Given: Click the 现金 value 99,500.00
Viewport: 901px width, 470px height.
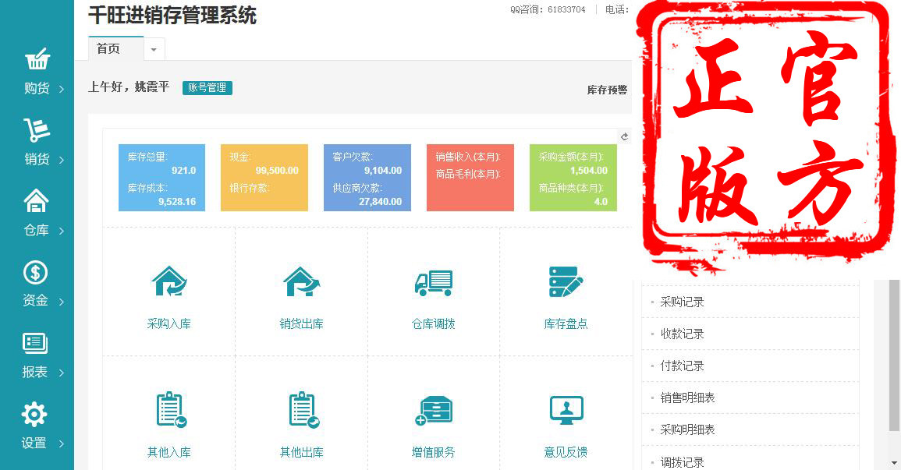Looking at the screenshot, I should (277, 171).
